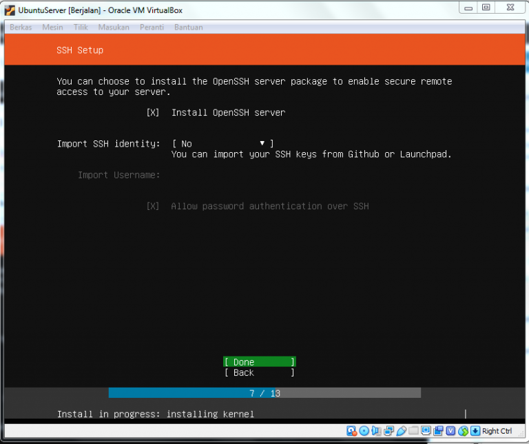Image resolution: width=529 pixels, height=444 pixels.
Task: Open the Bantuan menu
Action: 189,28
